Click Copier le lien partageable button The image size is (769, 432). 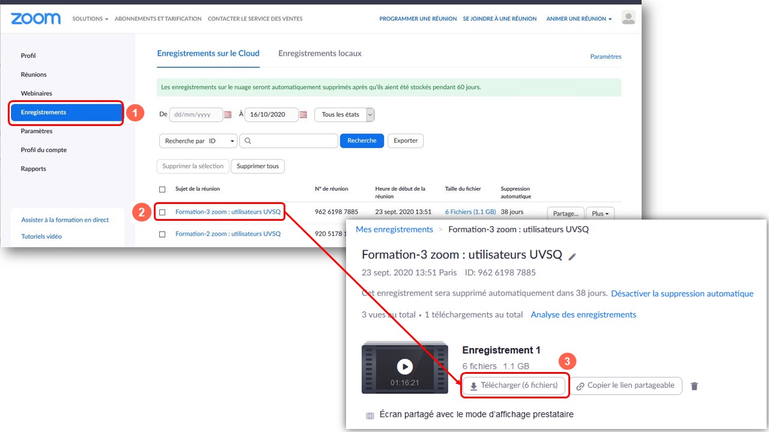pyautogui.click(x=625, y=386)
